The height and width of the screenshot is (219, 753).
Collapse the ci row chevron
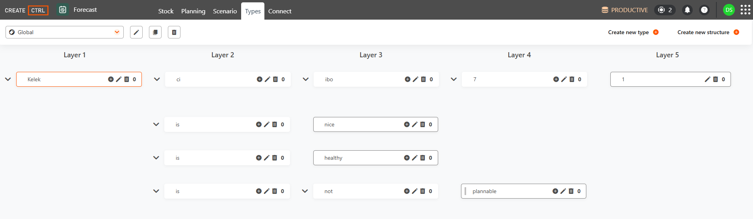[x=157, y=79]
